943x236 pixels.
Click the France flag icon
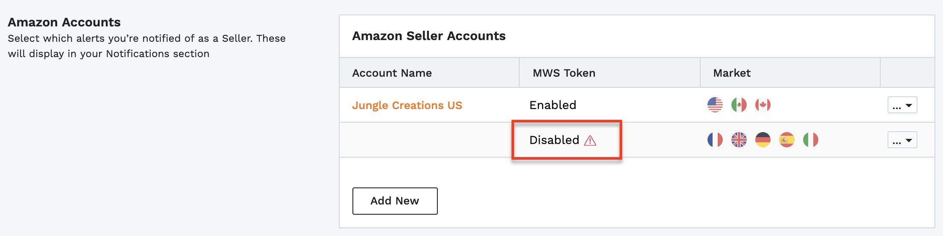click(715, 140)
